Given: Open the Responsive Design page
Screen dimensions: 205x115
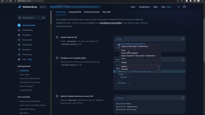Looking at the screenshot, I should (x=27, y=109).
